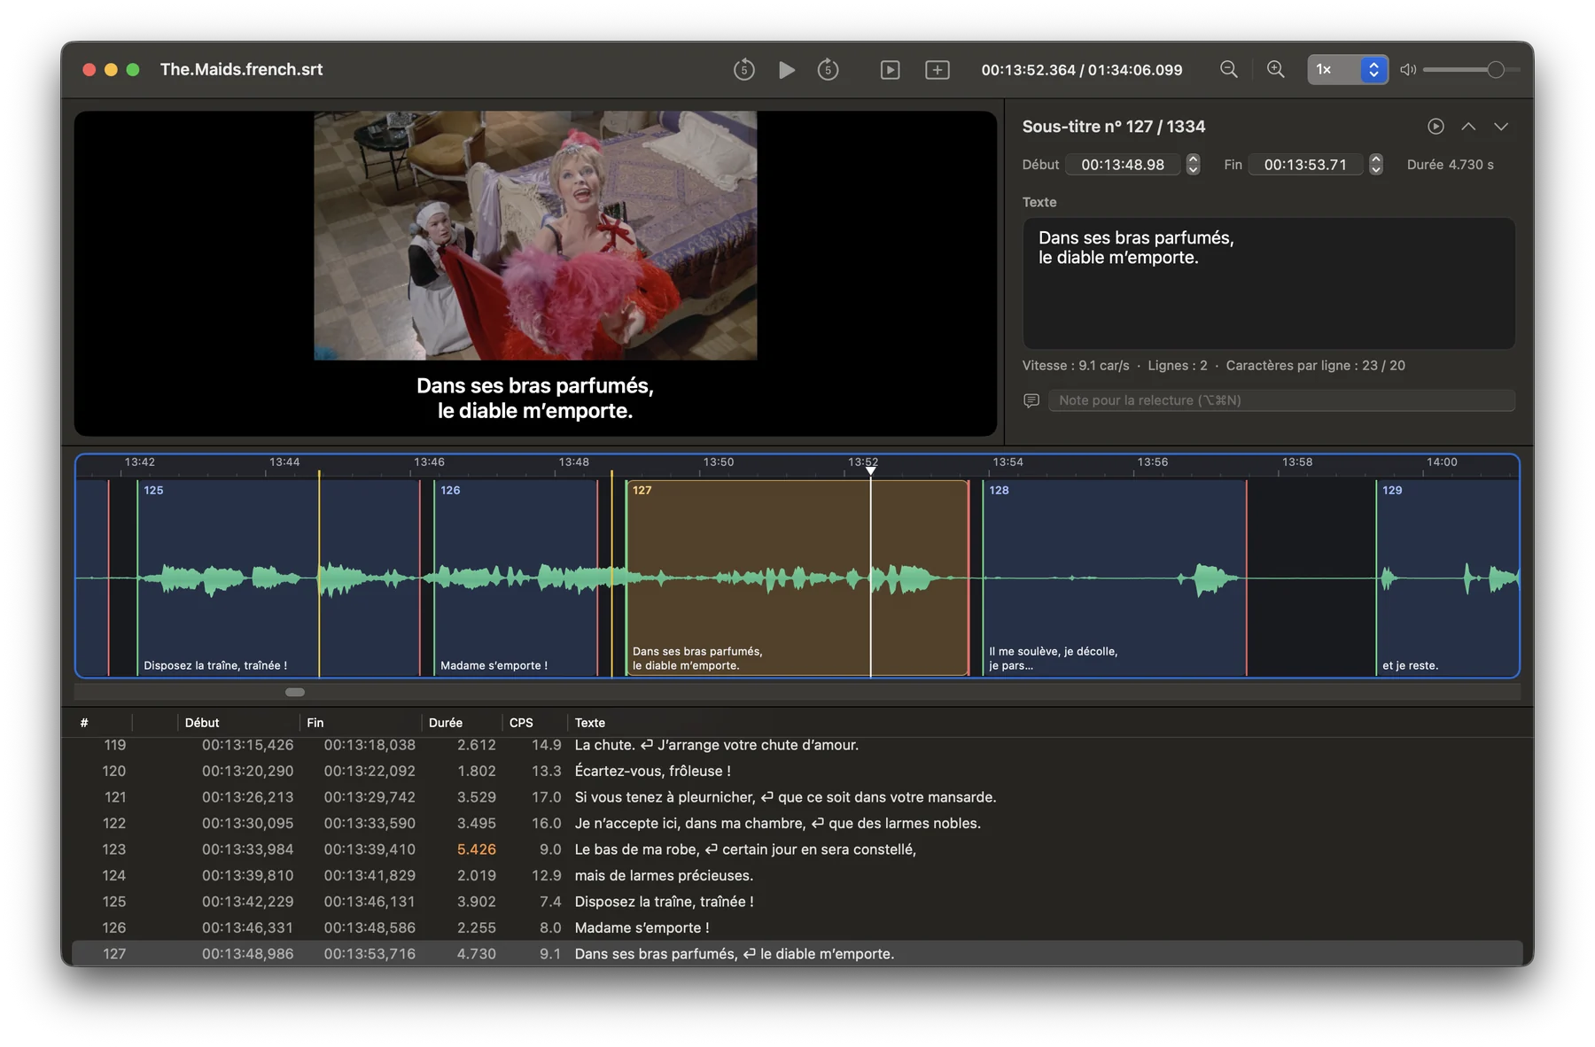
Task: Click the Fin timecode field
Action: pos(1305,165)
